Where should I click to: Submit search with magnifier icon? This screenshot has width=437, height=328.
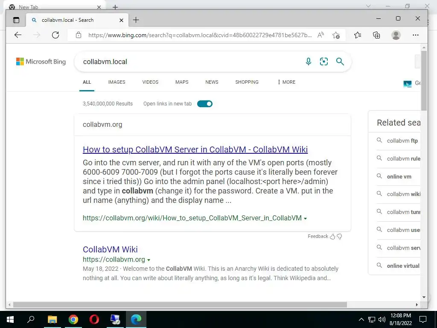point(340,61)
